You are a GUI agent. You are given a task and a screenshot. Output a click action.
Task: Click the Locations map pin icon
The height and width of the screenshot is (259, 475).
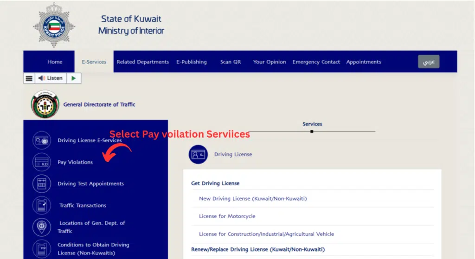[42, 227]
